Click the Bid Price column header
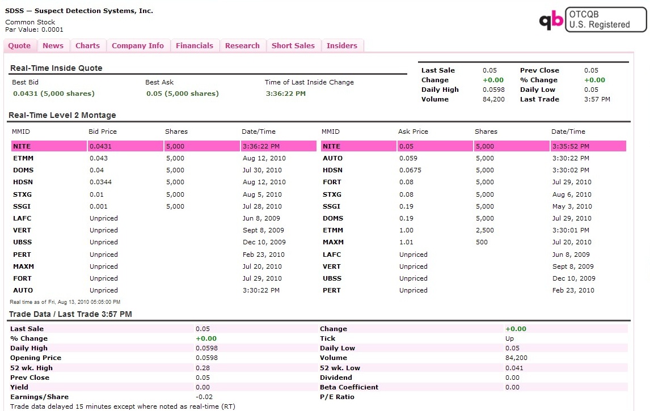 103,132
